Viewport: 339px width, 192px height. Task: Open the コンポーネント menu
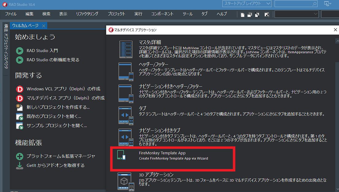click(x=162, y=14)
